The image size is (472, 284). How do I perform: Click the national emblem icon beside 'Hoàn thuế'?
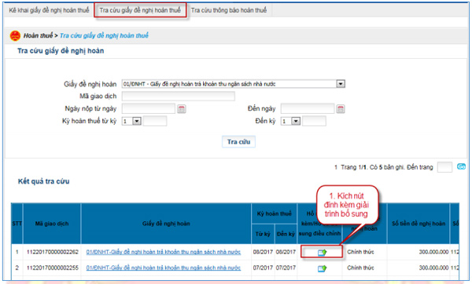[15, 35]
